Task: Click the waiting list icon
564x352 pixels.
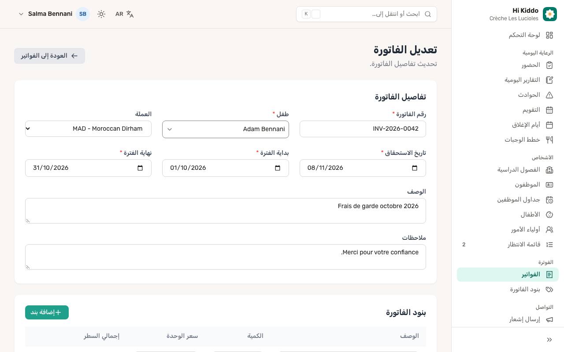Action: (x=549, y=245)
